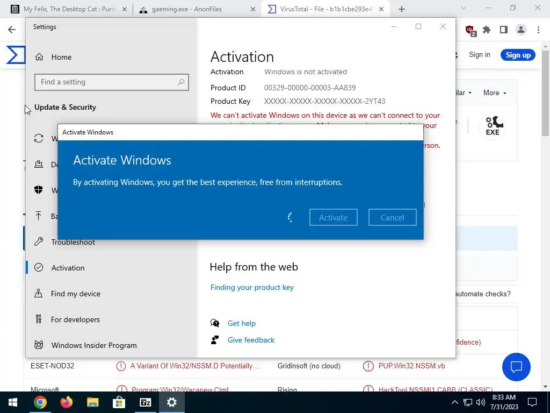Close the My Felix Desktop Cat tab

point(125,10)
